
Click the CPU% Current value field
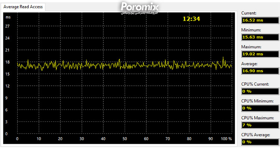pos(260,91)
